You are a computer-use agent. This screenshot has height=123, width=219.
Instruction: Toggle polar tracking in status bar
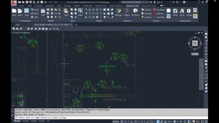136,122
